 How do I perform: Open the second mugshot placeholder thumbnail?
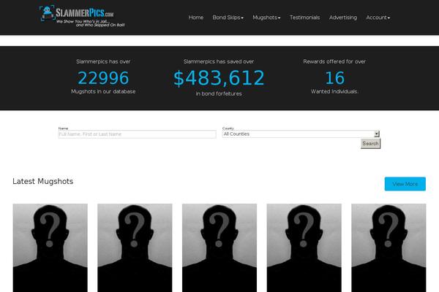135,248
